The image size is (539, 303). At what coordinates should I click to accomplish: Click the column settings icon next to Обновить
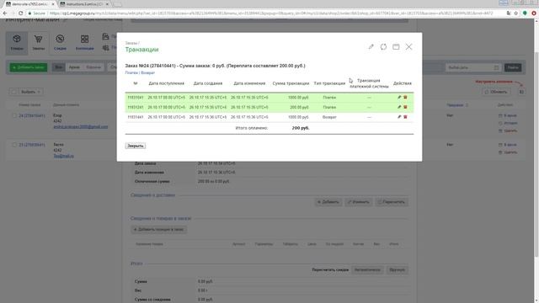tap(521, 92)
